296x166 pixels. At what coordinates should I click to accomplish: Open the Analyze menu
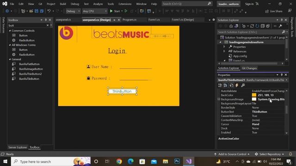[98, 4]
